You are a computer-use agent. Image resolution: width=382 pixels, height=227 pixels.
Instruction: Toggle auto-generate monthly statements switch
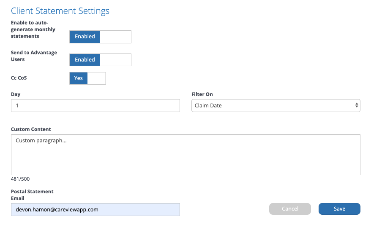[x=101, y=37]
